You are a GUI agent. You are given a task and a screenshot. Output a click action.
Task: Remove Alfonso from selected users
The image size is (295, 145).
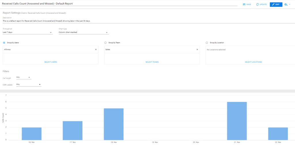96,49
